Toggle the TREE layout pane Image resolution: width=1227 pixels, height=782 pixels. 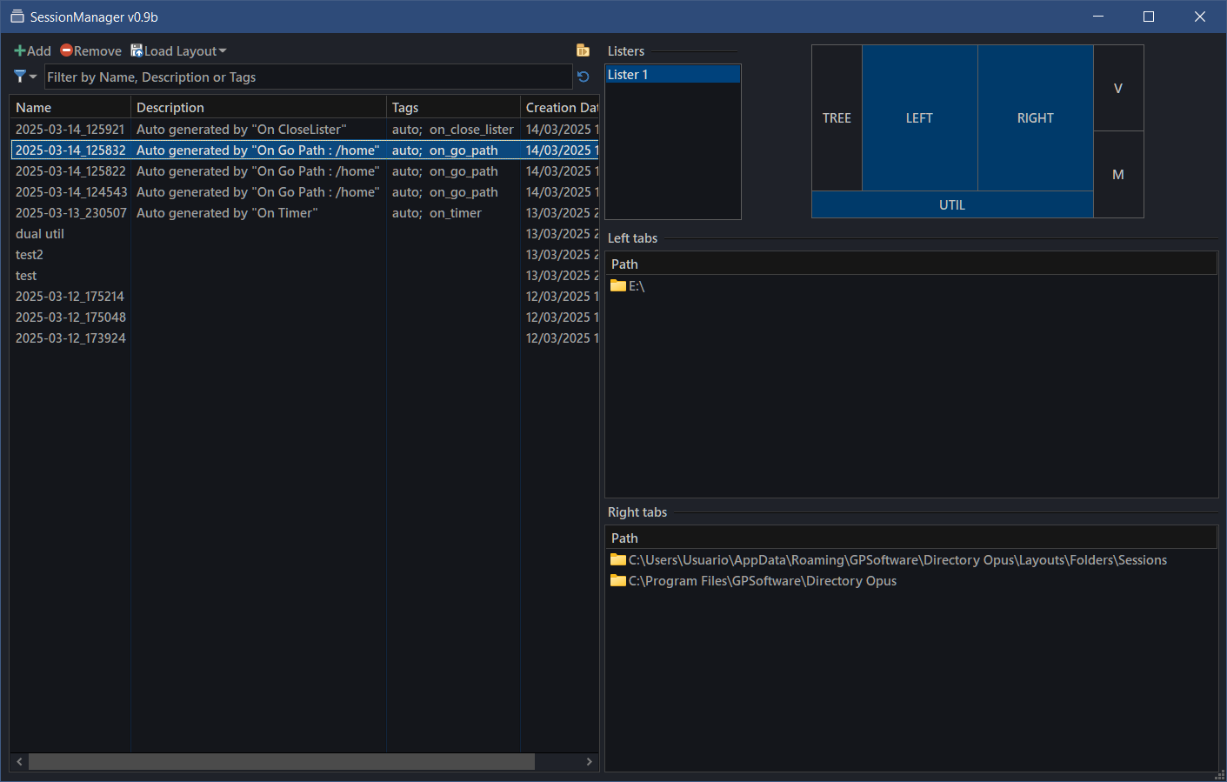point(837,117)
